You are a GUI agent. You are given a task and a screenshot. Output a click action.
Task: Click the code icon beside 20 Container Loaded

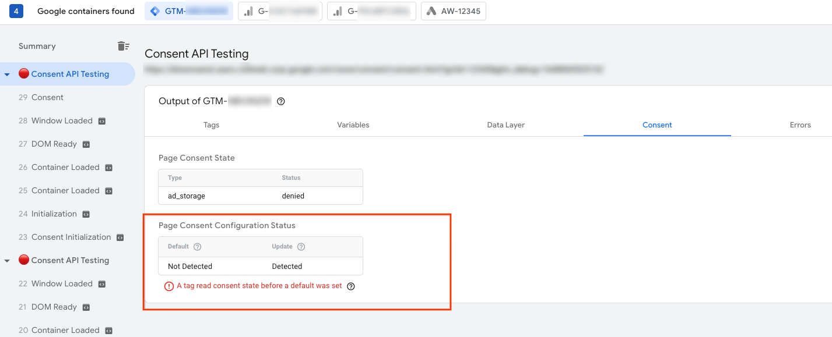(108, 331)
